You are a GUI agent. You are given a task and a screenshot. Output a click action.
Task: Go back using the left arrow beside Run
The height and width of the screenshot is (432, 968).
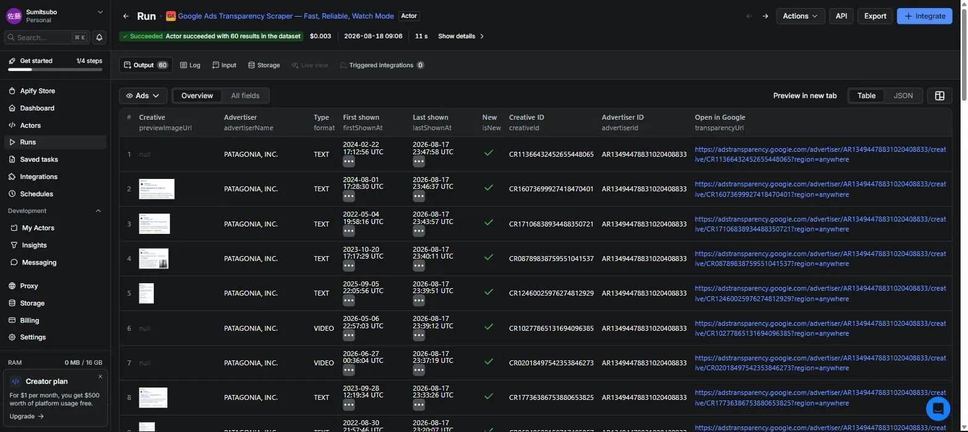(126, 16)
